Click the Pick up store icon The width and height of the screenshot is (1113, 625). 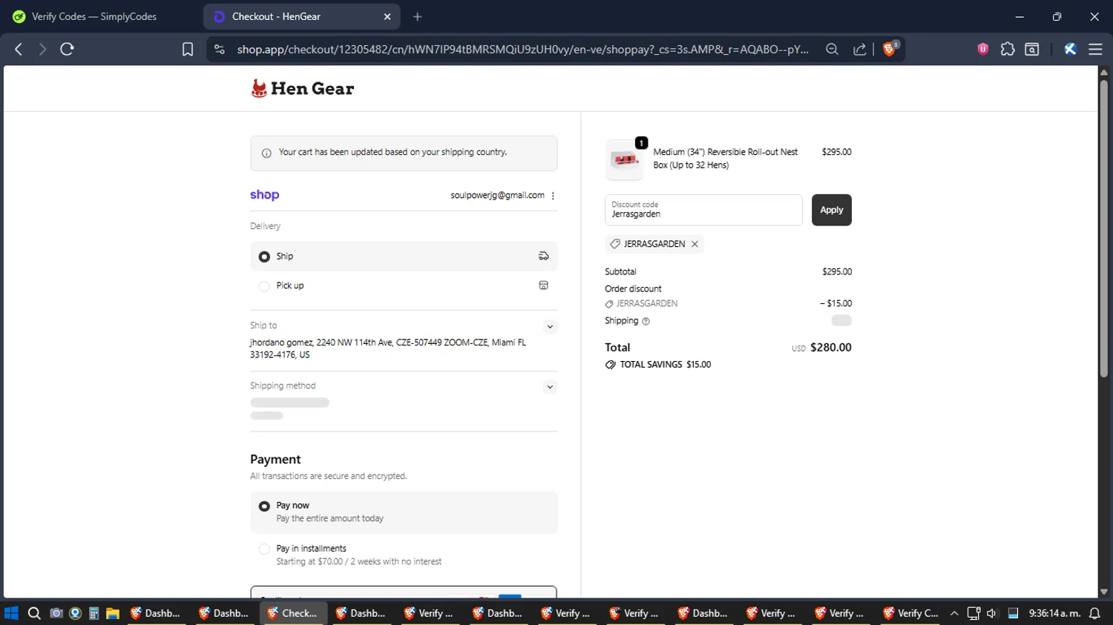coord(543,285)
